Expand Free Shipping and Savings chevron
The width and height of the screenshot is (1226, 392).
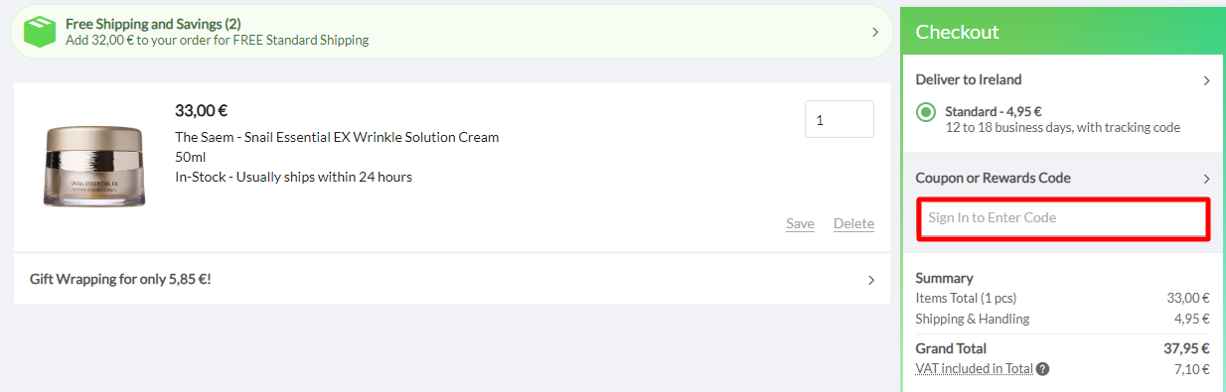(875, 32)
